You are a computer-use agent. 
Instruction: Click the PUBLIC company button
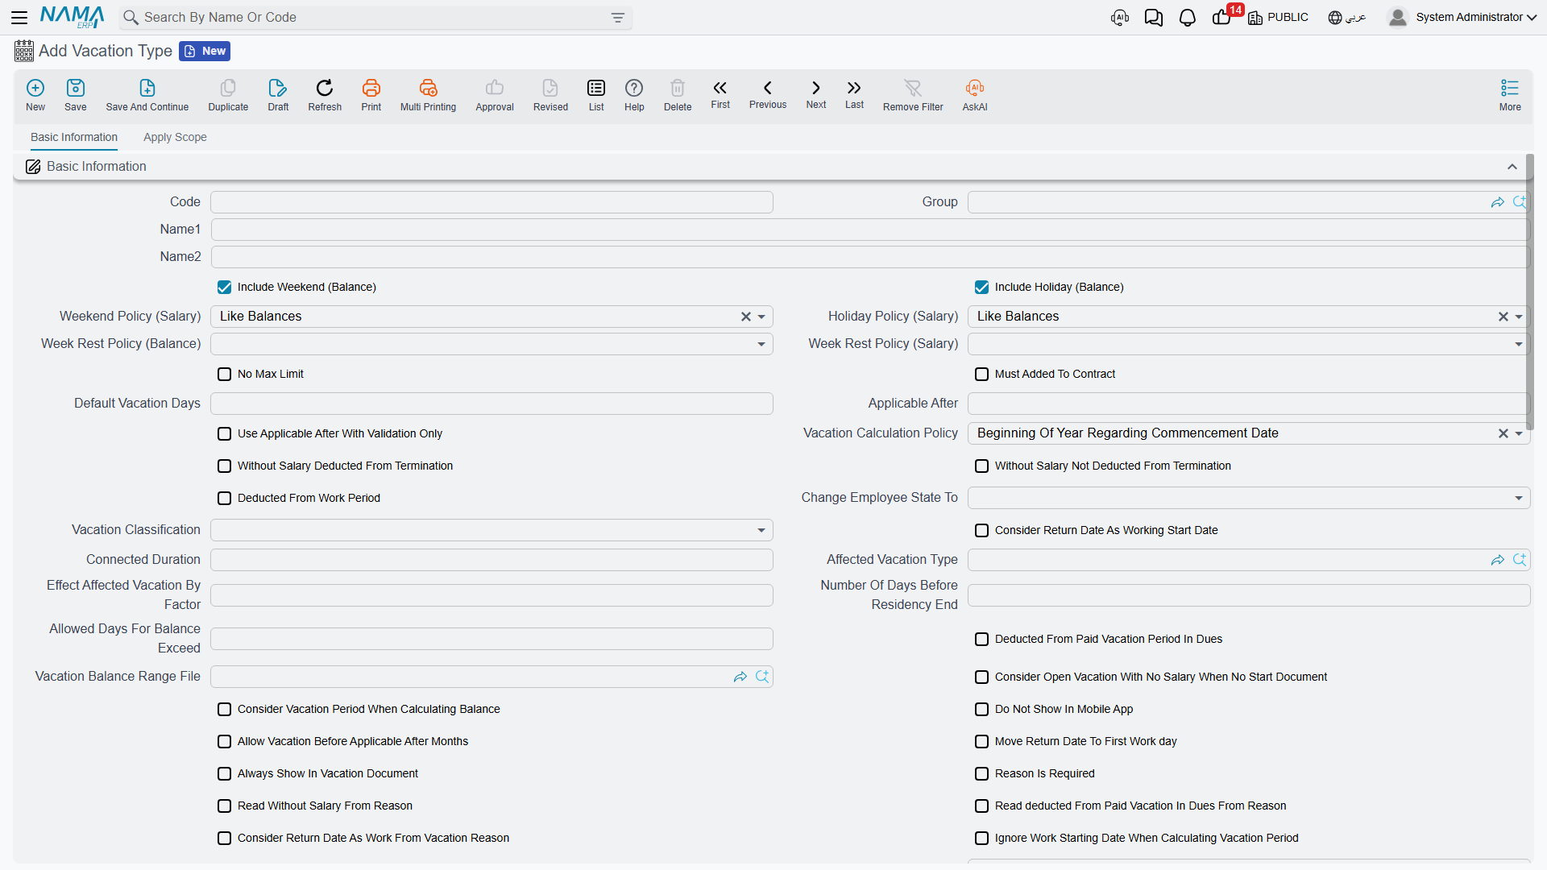tap(1278, 18)
